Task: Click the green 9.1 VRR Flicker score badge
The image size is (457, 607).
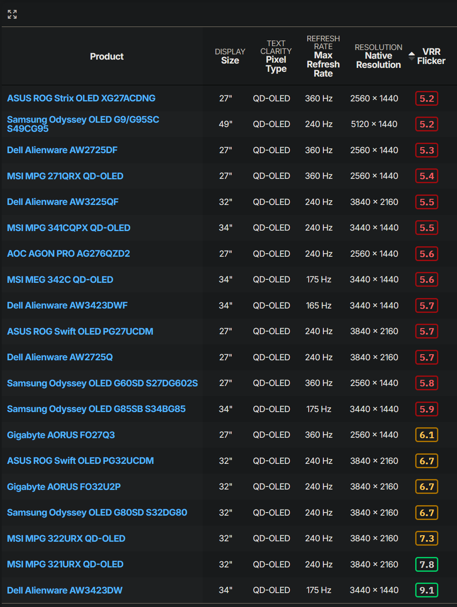Action: pyautogui.click(x=427, y=590)
